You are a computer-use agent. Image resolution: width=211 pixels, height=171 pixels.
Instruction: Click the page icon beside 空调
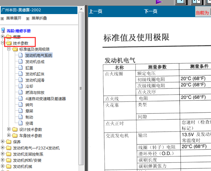(x=20, y=123)
